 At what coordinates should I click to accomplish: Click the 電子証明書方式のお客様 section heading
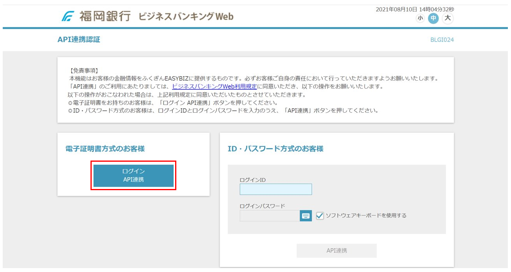pyautogui.click(x=105, y=148)
